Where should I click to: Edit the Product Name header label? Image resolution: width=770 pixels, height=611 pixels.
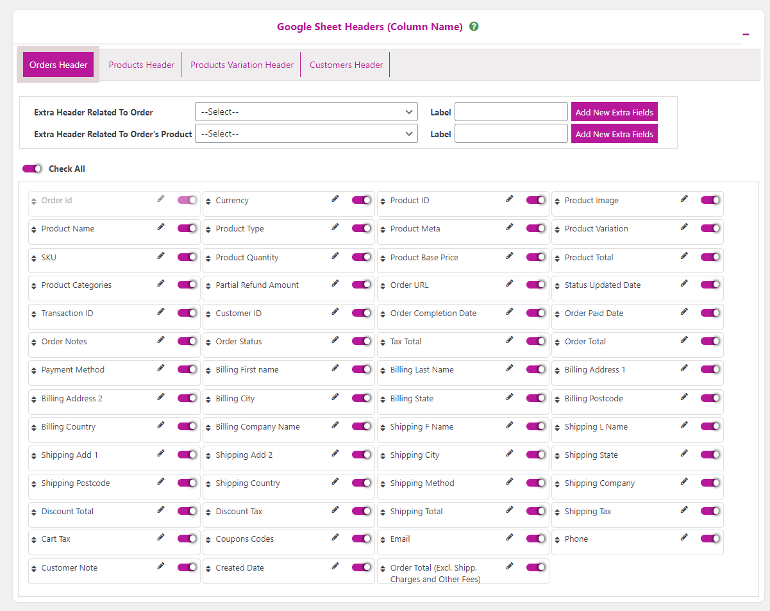[x=161, y=228]
